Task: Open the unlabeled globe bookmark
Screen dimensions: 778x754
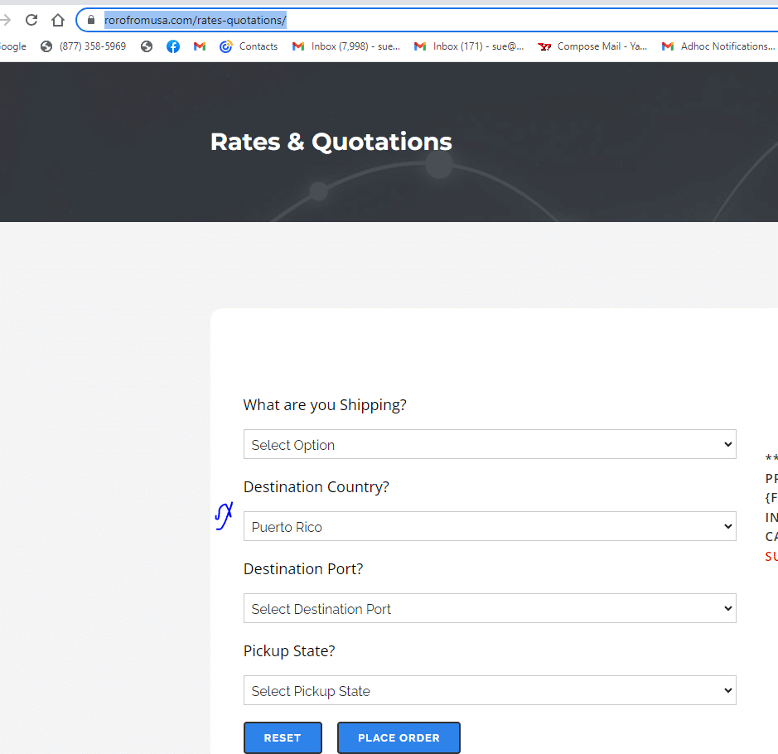Action: point(147,46)
